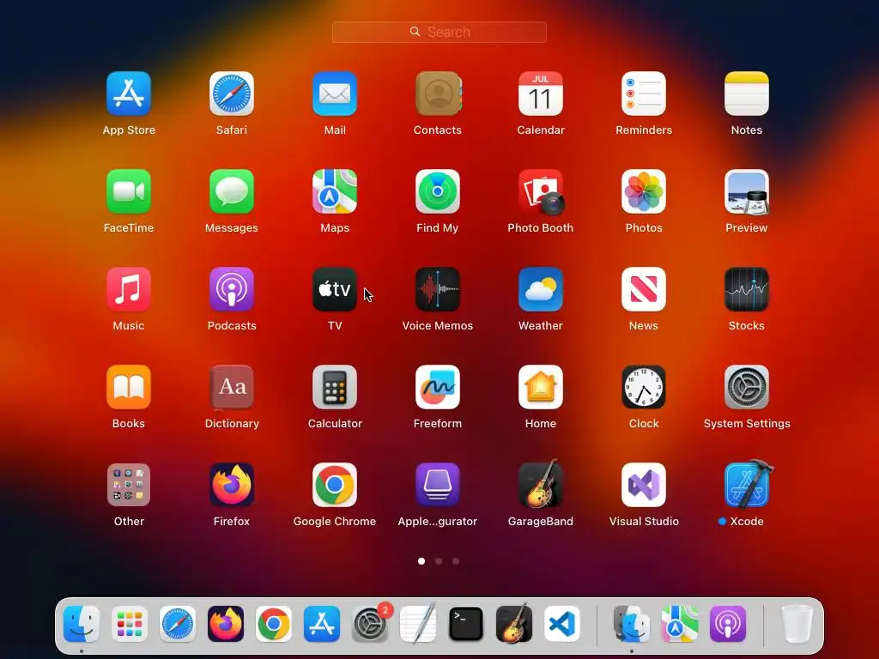879x659 pixels.
Task: Switch to the second Launchpad page dot
Action: 439,561
